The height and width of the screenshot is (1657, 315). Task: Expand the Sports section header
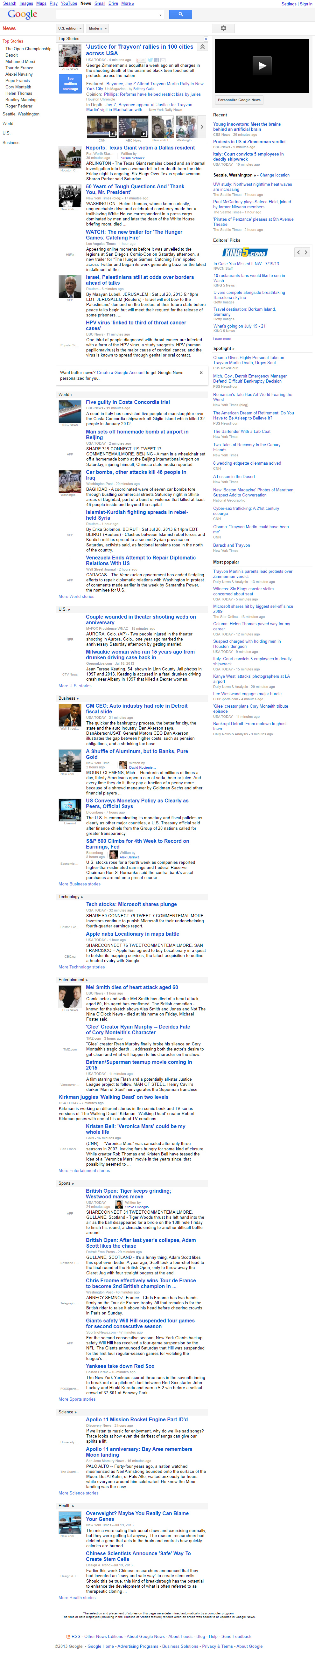click(x=66, y=1183)
